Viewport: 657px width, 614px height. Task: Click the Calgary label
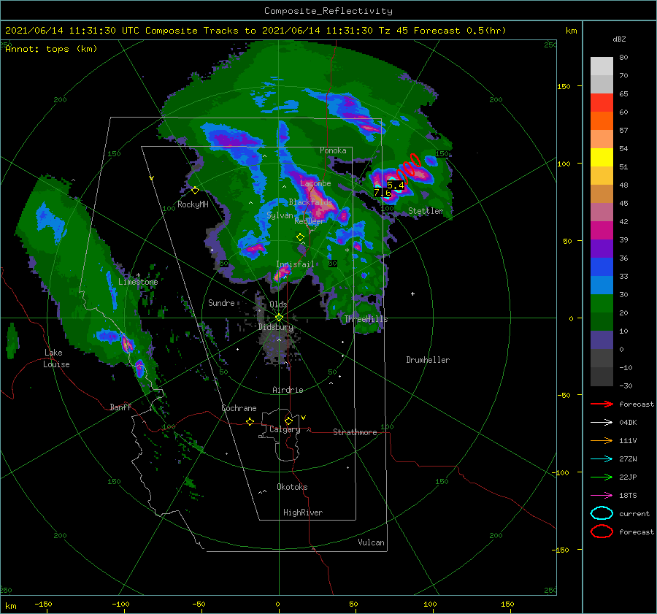coord(285,429)
